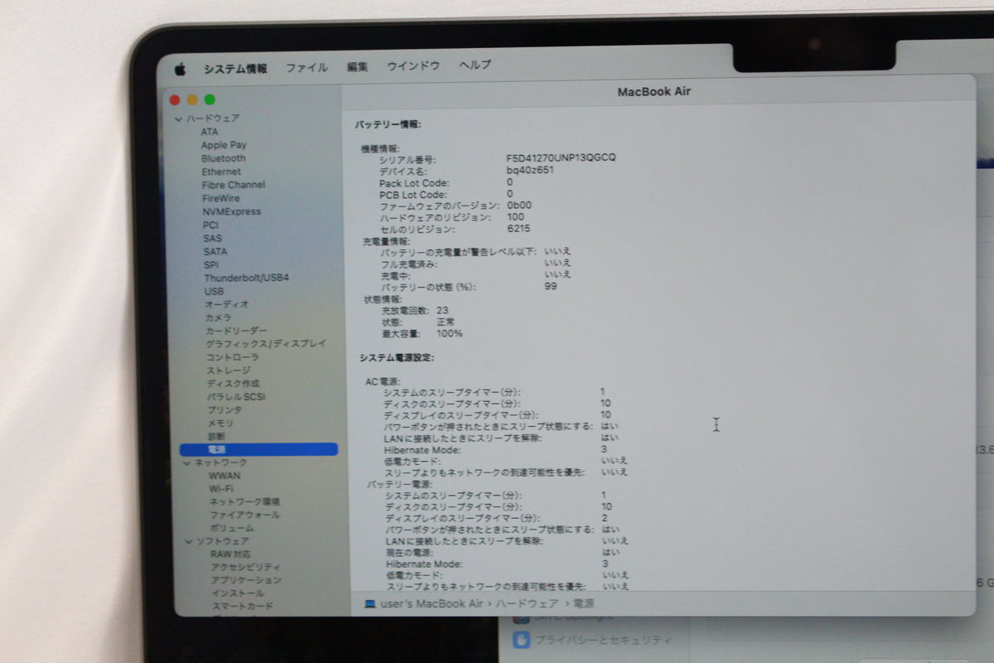Select ストレージ in the sidebar

click(228, 370)
